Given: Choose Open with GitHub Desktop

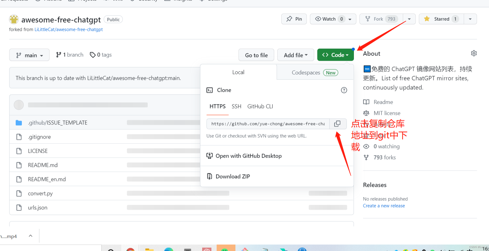Looking at the screenshot, I should (x=248, y=156).
